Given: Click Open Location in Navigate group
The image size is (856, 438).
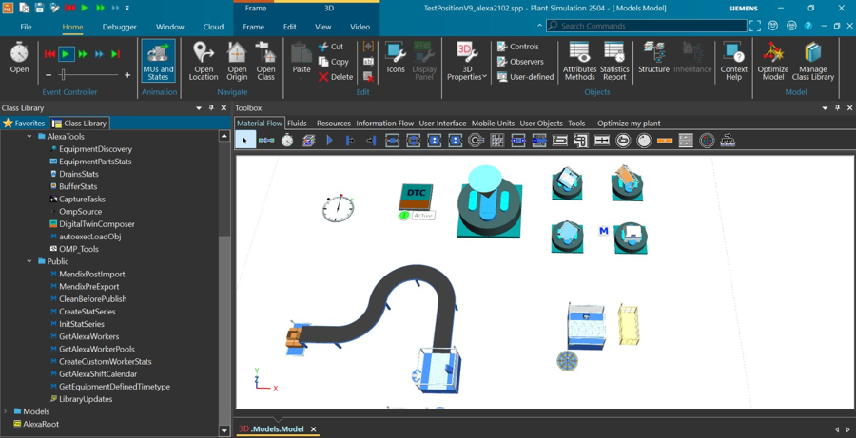Looking at the screenshot, I should (204, 61).
